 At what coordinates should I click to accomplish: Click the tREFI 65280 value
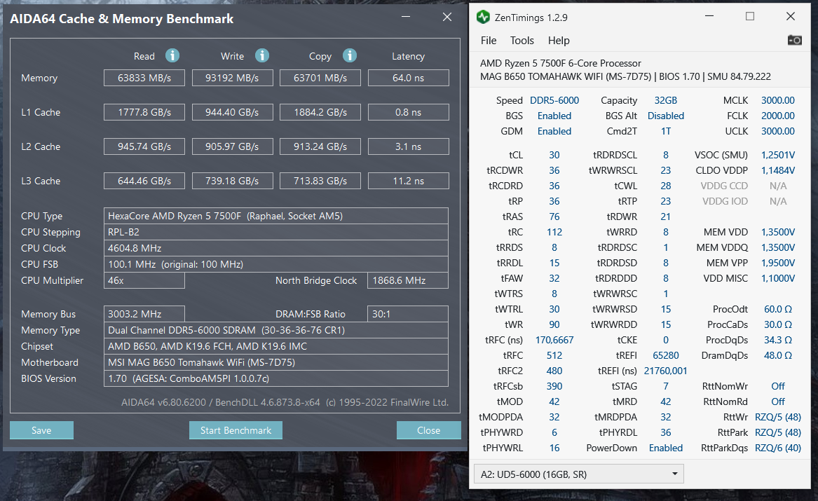pos(666,355)
